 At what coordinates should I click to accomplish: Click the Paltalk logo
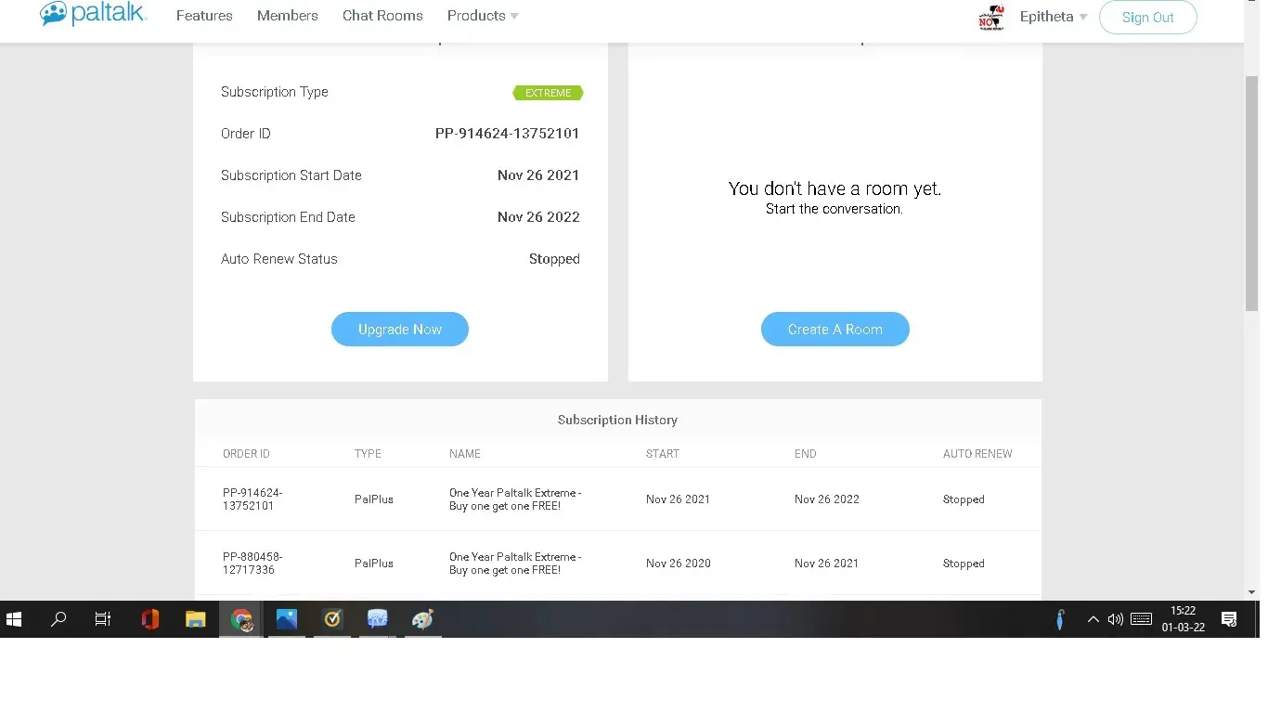point(93,15)
